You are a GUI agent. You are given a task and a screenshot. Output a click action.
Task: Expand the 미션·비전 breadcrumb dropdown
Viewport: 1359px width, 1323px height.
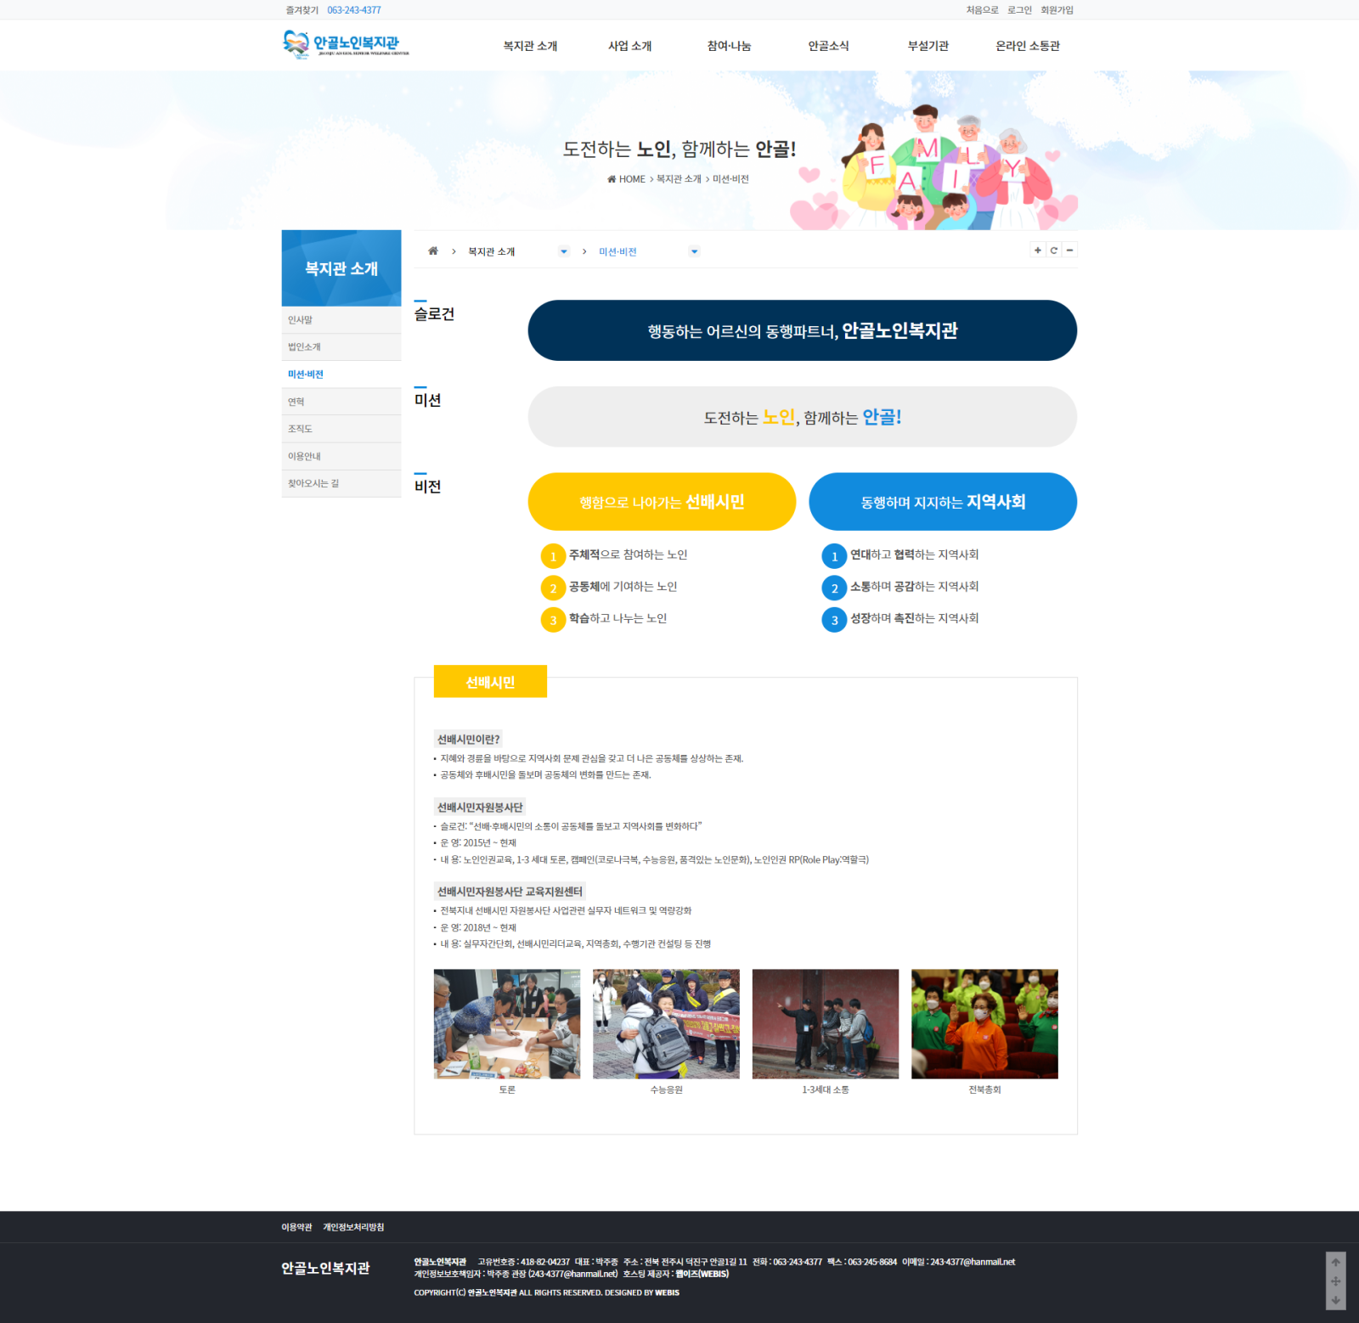pos(694,251)
